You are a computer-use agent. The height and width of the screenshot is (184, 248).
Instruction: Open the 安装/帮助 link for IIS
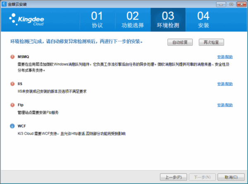tap(225, 84)
